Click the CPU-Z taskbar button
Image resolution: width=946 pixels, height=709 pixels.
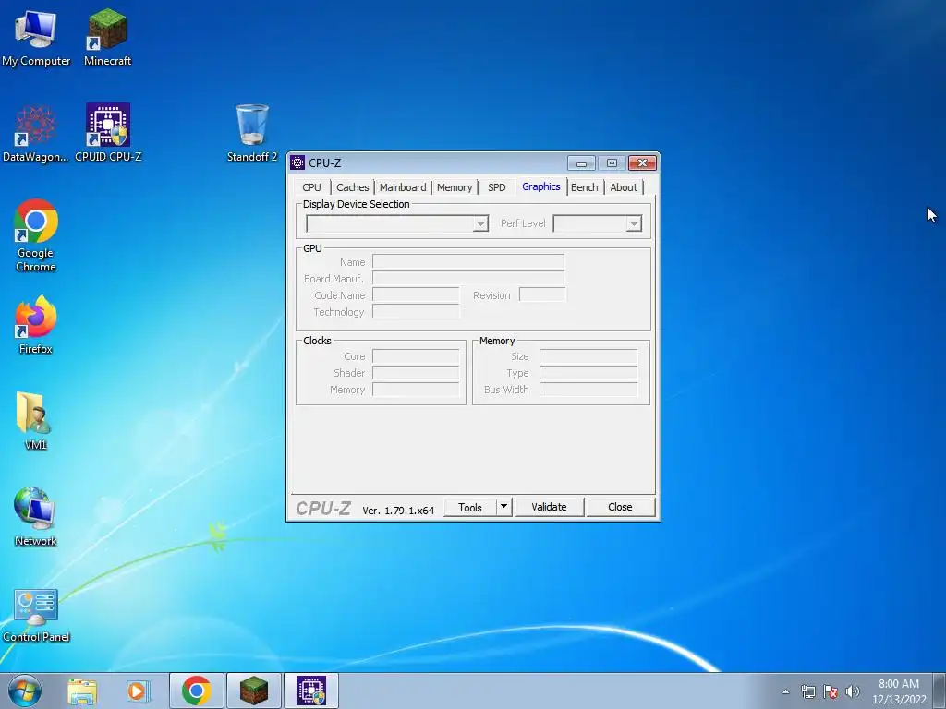tap(310, 691)
